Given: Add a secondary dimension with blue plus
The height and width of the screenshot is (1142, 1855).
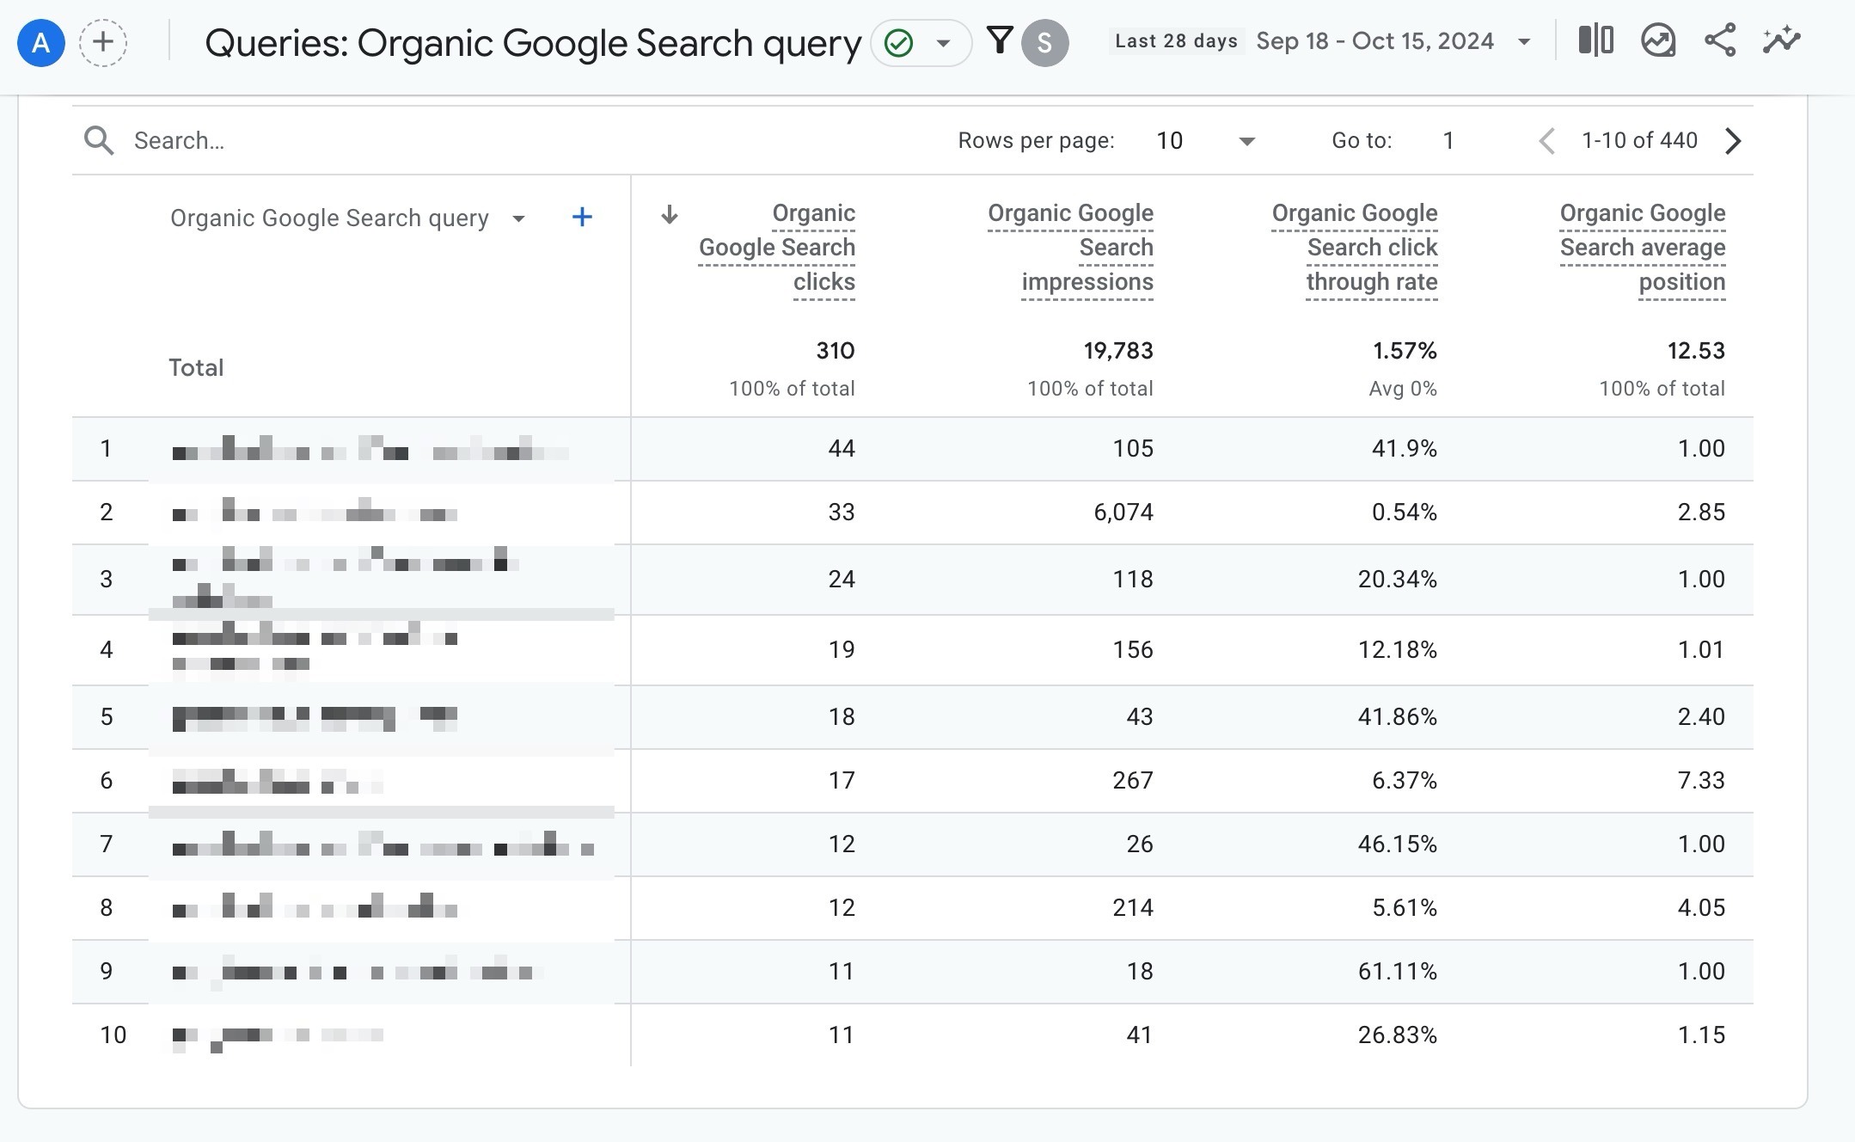Looking at the screenshot, I should [x=582, y=217].
